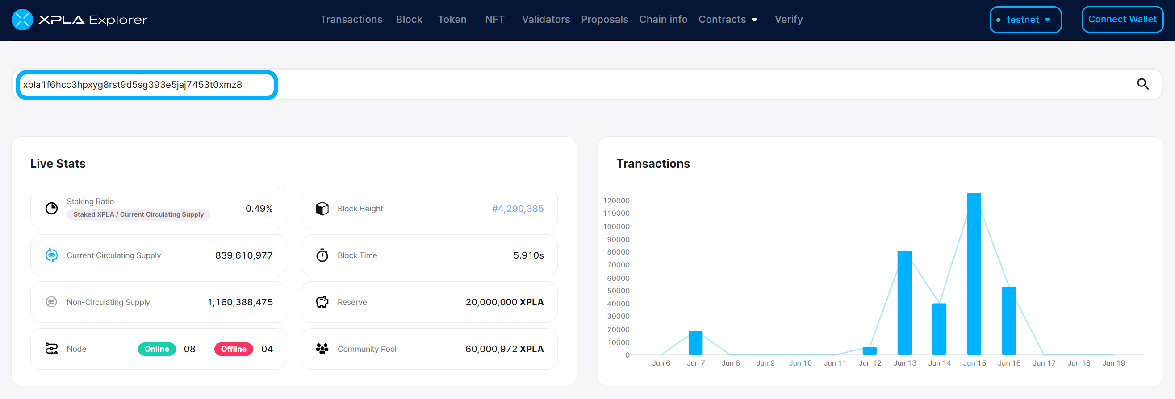Click the Staking Ratio pie icon
Image resolution: width=1175 pixels, height=399 pixels.
click(x=51, y=209)
